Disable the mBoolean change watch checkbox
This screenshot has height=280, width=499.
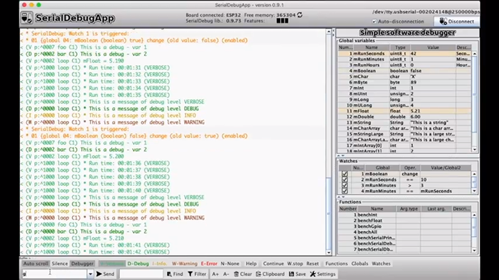344,174
